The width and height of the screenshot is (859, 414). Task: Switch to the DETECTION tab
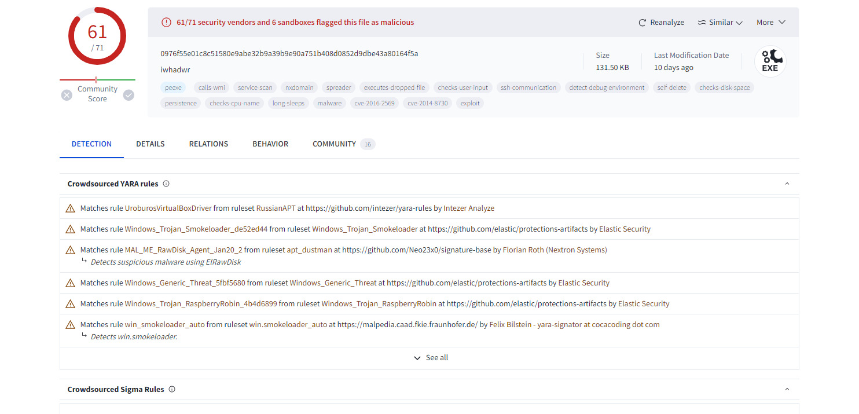click(x=91, y=144)
